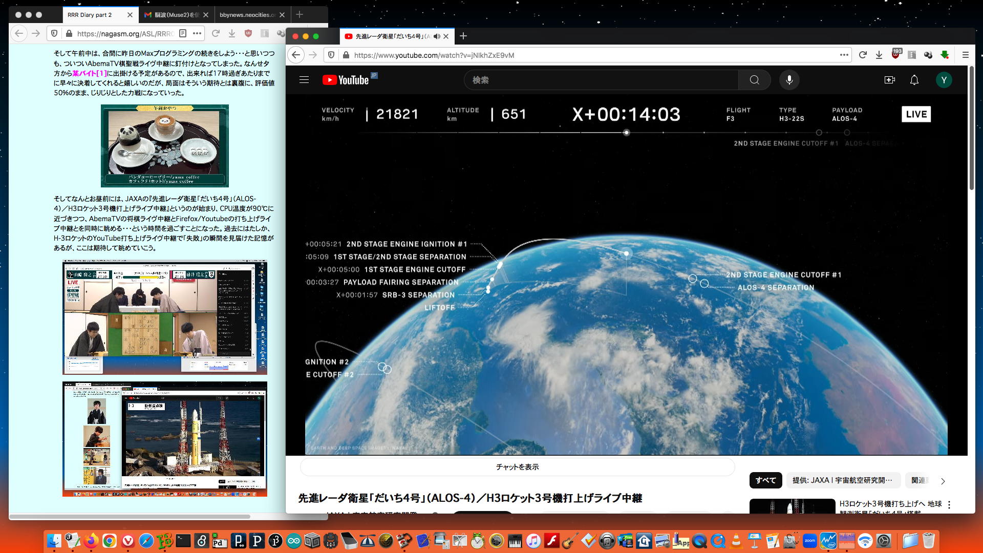Click the YouTube search magnifier button
Screen dimensions: 983x553
click(754, 80)
